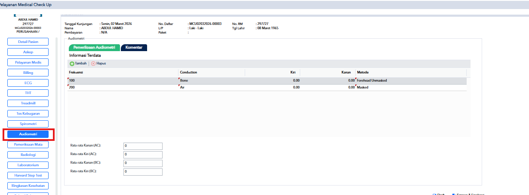Open the Forehead Unmasked metode cell
The width and height of the screenshot is (529, 195).
(411, 80)
